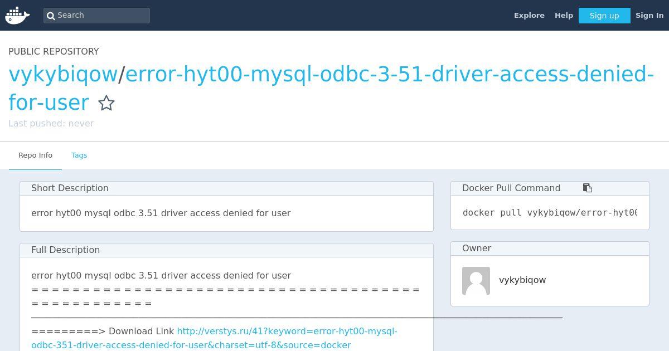The height and width of the screenshot is (351, 669).
Task: Click the Docker whale logo
Action: click(17, 16)
